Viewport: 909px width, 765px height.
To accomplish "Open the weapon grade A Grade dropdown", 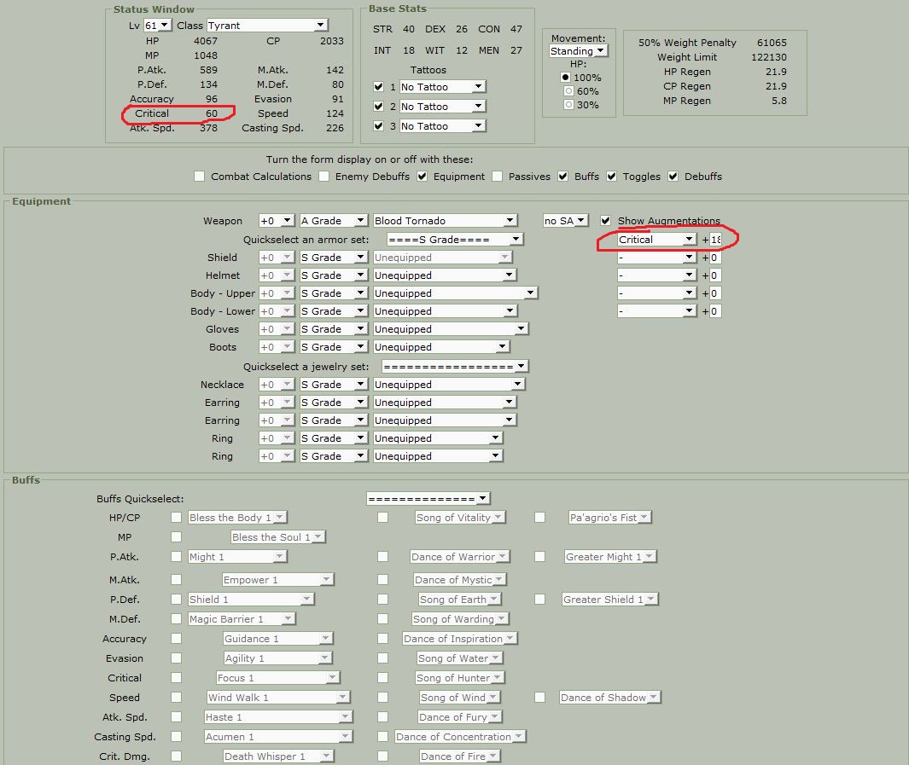I will coord(334,221).
